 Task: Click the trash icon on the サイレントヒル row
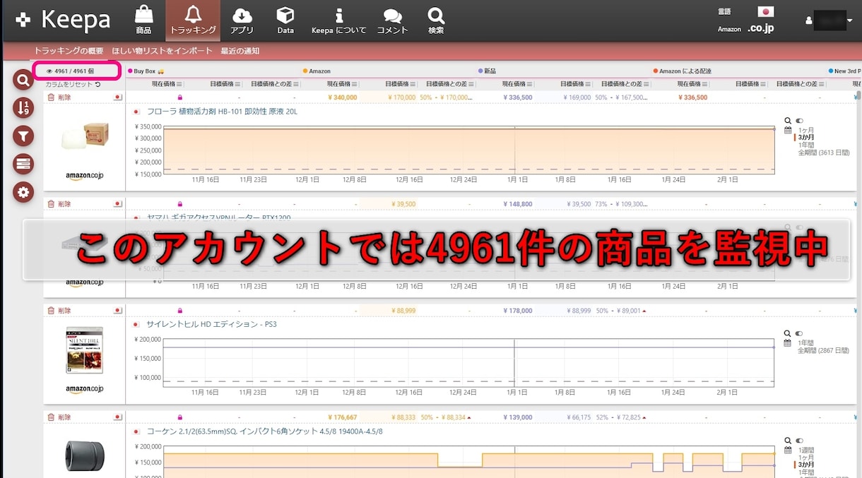pyautogui.click(x=51, y=311)
